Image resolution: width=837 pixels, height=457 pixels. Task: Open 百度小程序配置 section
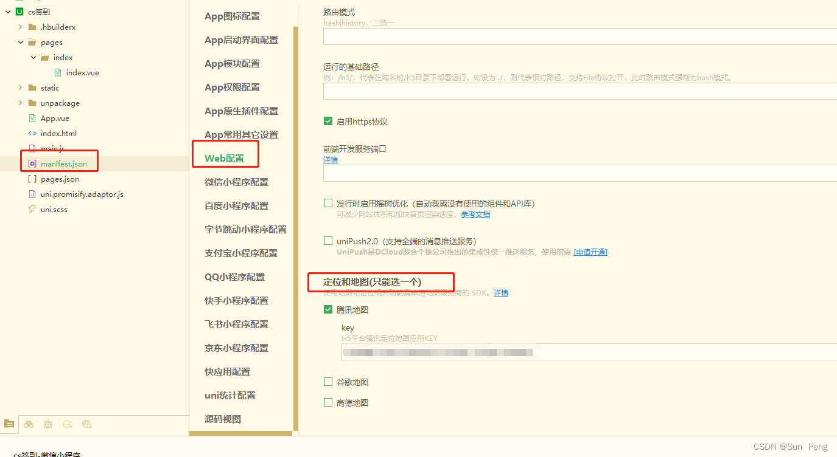click(x=236, y=206)
